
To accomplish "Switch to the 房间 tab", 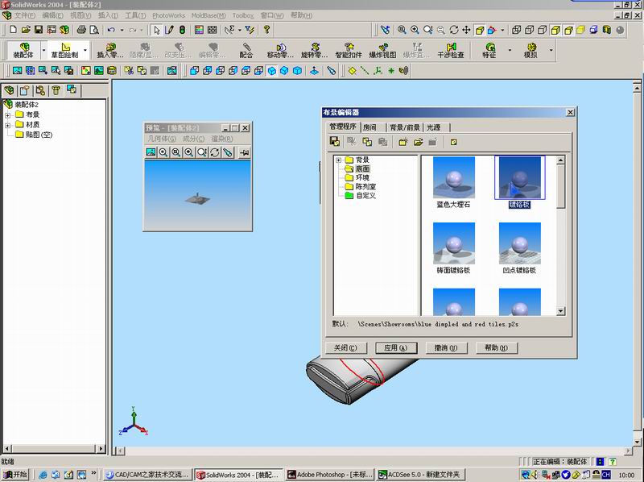I will point(369,127).
